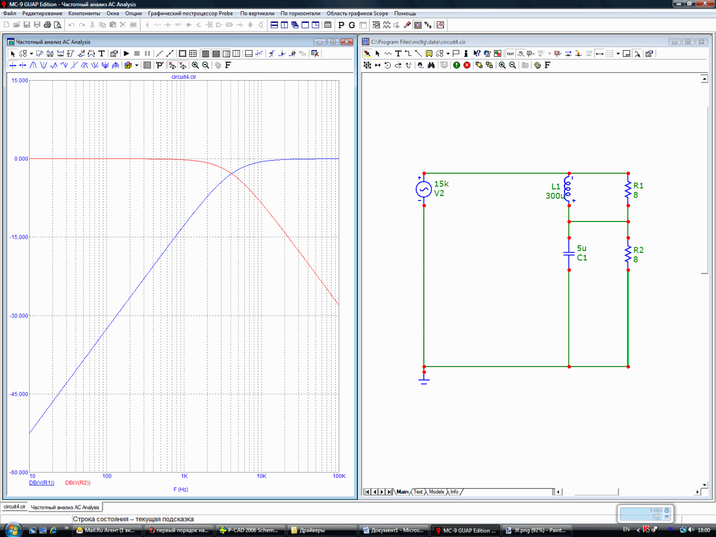Zoom in on the AC Analysis plot
The height and width of the screenshot is (537, 716).
(x=195, y=65)
